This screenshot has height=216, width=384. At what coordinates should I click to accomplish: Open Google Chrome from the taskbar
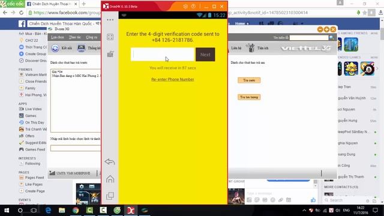click(x=76, y=211)
